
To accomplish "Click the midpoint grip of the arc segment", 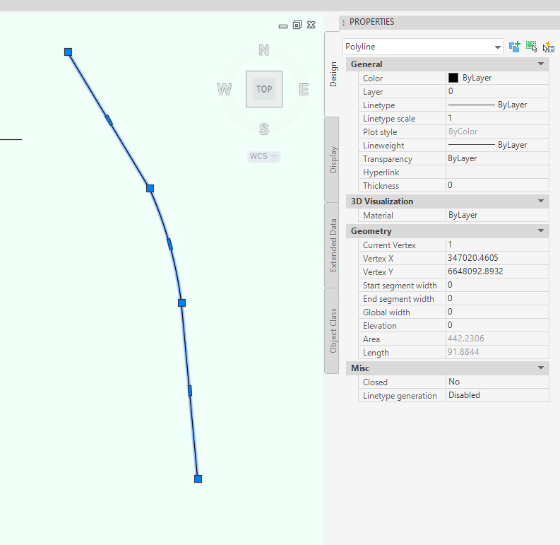I will tap(170, 245).
